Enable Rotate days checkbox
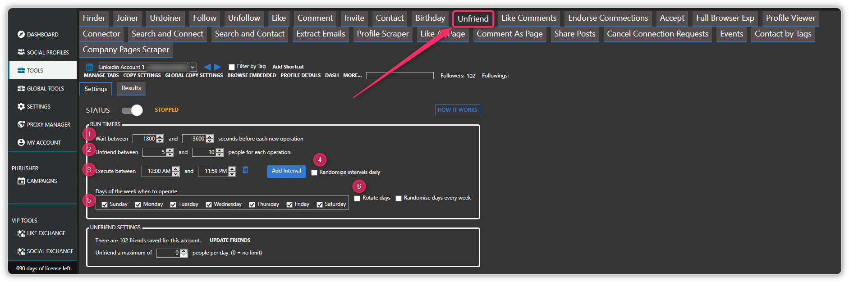 coord(357,198)
